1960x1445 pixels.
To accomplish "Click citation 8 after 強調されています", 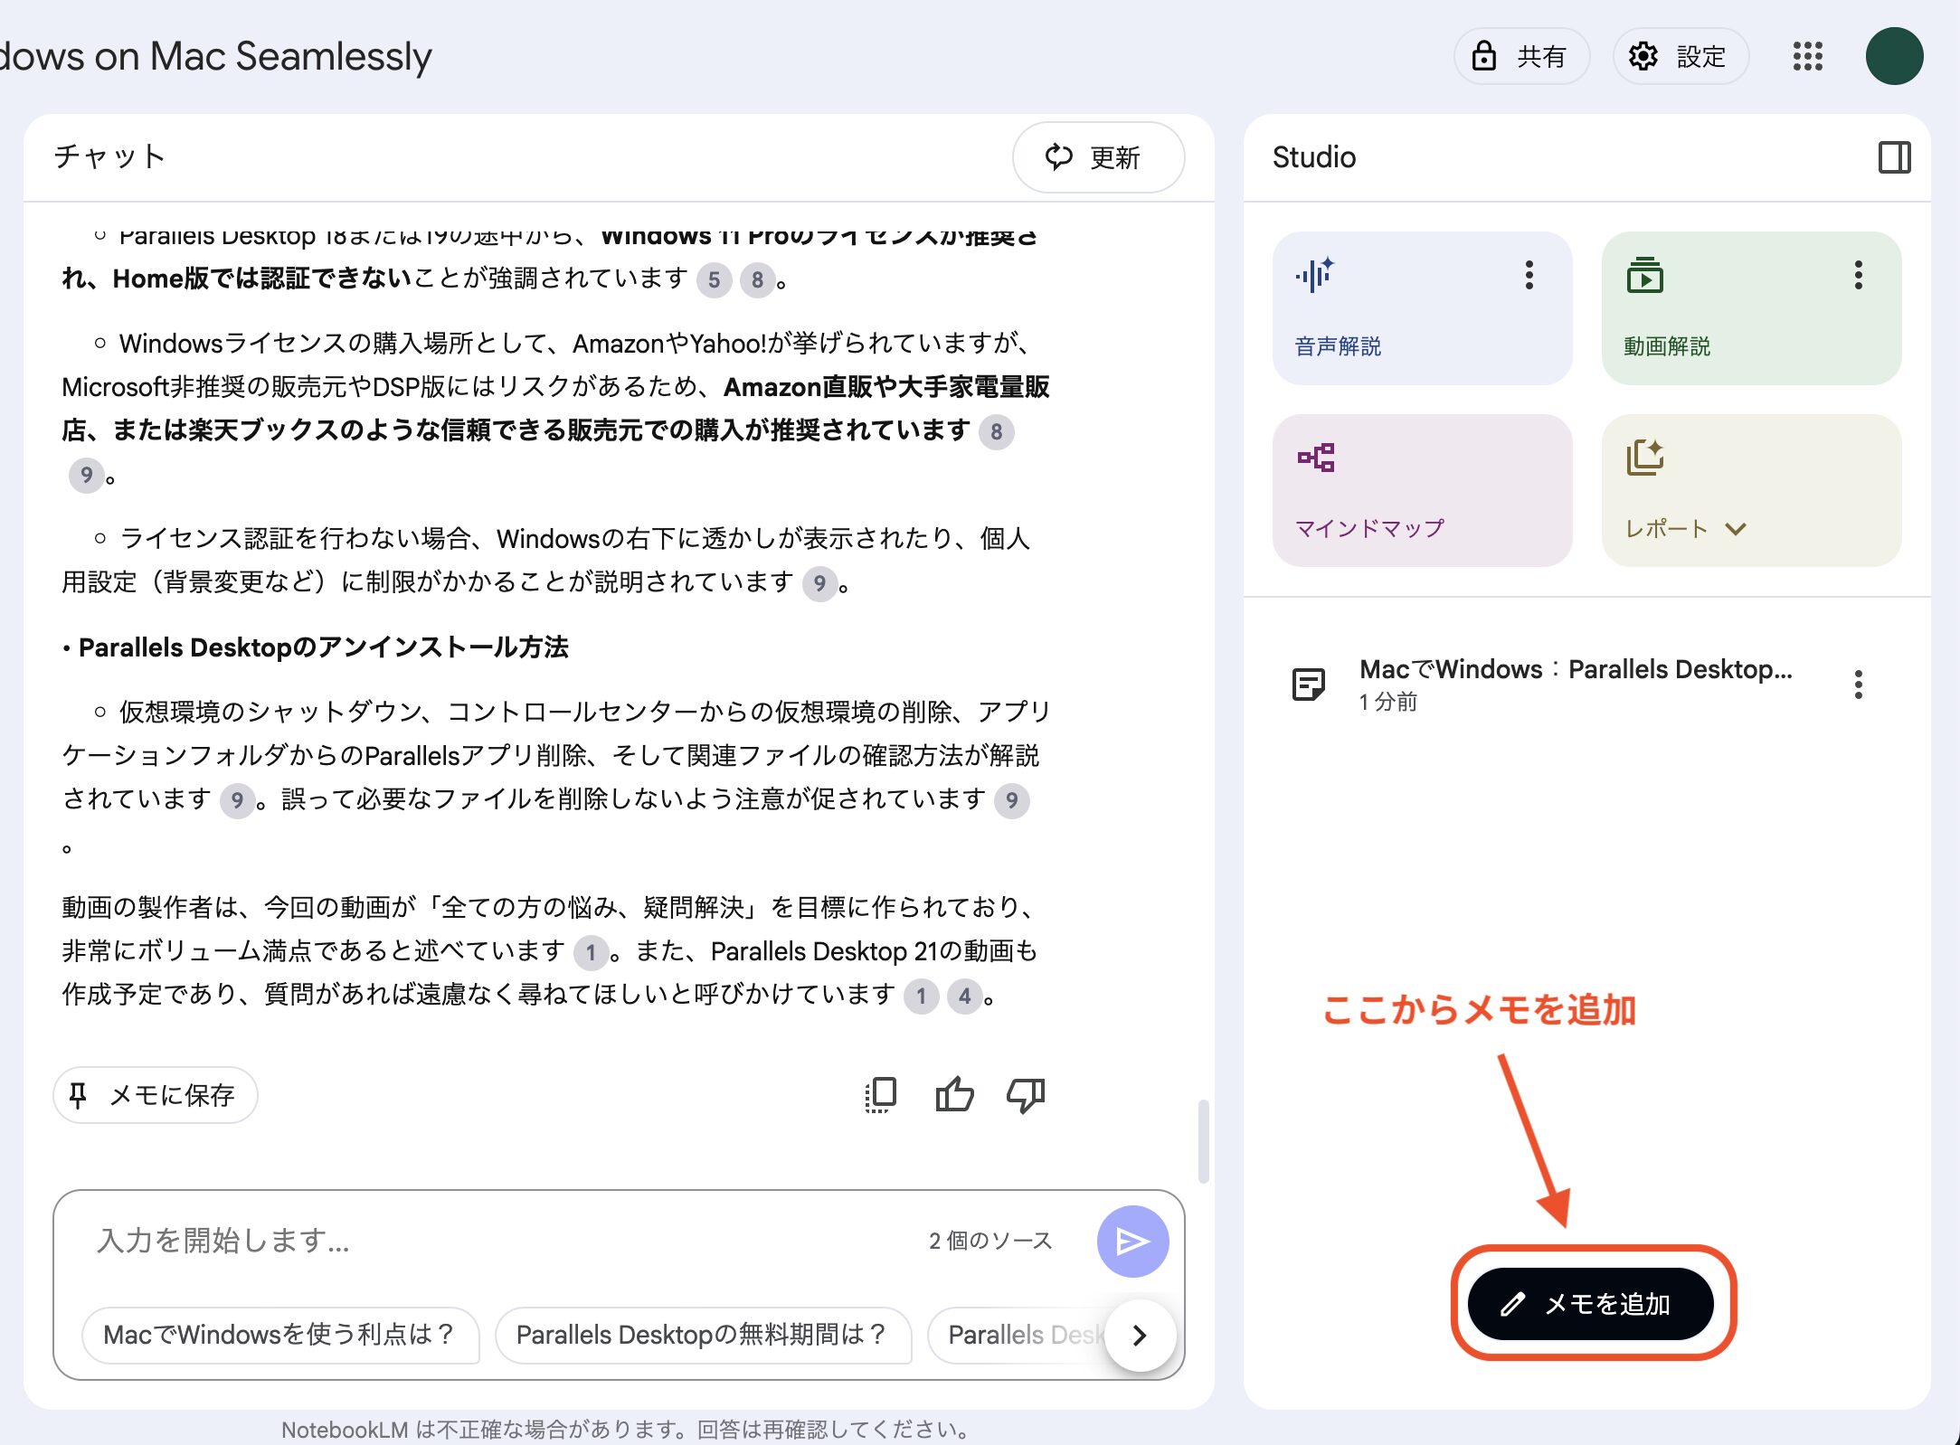I will 757,280.
